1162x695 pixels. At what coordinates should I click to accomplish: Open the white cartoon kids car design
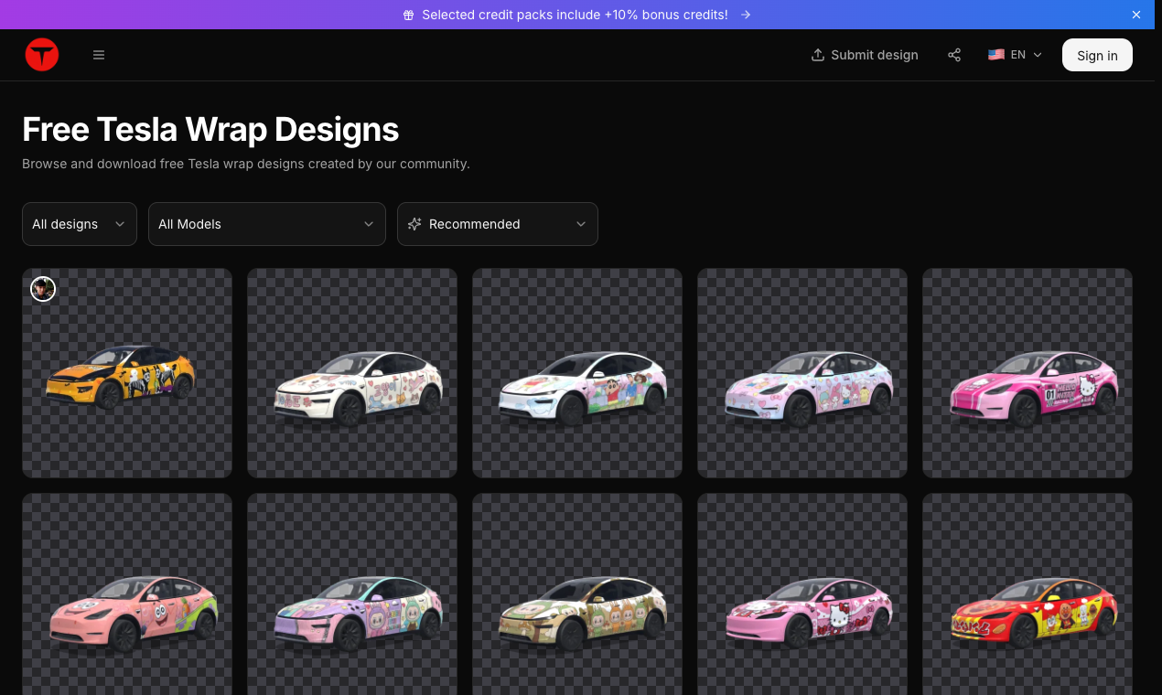577,373
